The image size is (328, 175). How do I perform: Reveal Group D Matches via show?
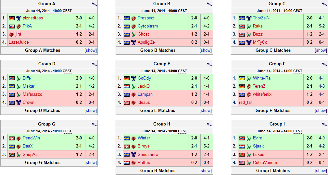pos(91,111)
